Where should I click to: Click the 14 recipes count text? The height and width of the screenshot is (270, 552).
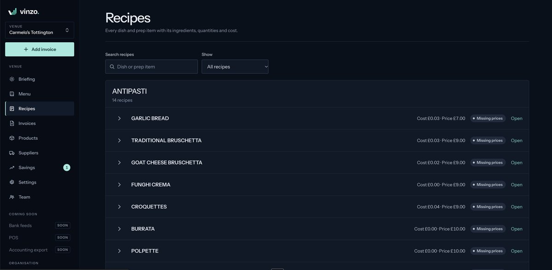(x=122, y=100)
